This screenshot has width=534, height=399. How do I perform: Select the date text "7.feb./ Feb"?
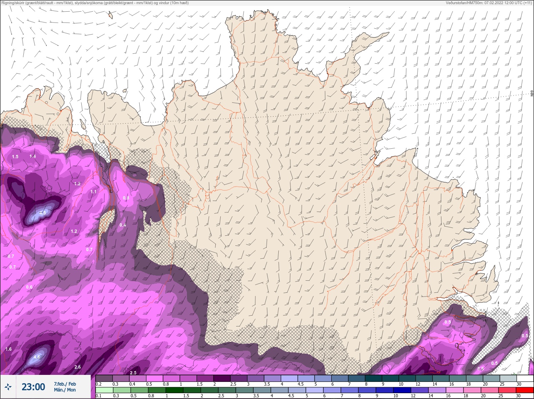tap(65, 384)
